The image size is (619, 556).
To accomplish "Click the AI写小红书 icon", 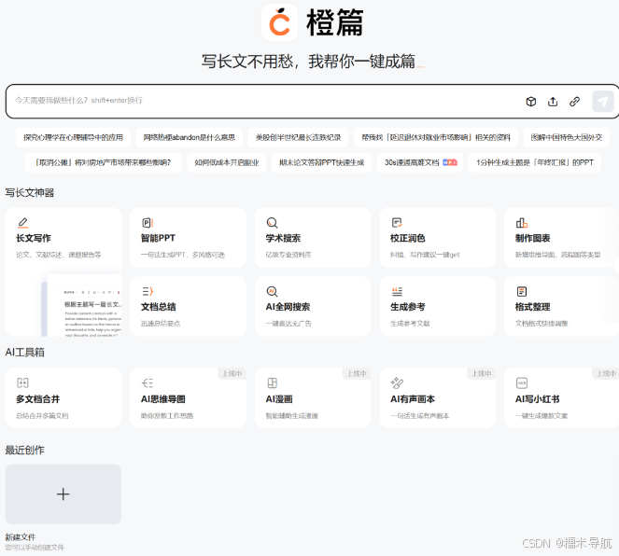I will point(522,382).
